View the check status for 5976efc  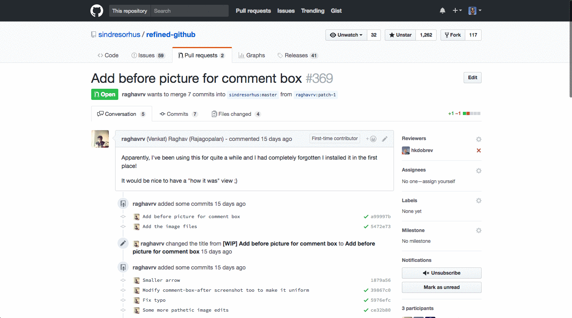[366, 300]
